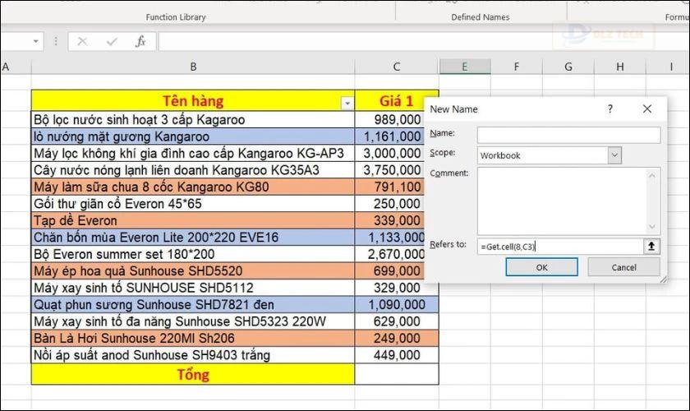This screenshot has width=690, height=411.
Task: Select column B header
Action: tap(193, 67)
